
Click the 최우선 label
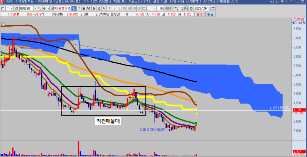pyautogui.click(x=115, y=14)
